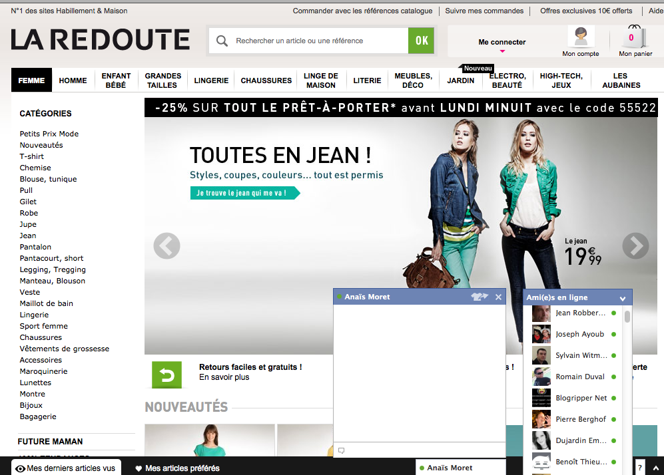Click the chat bubble icon in message box

click(341, 450)
